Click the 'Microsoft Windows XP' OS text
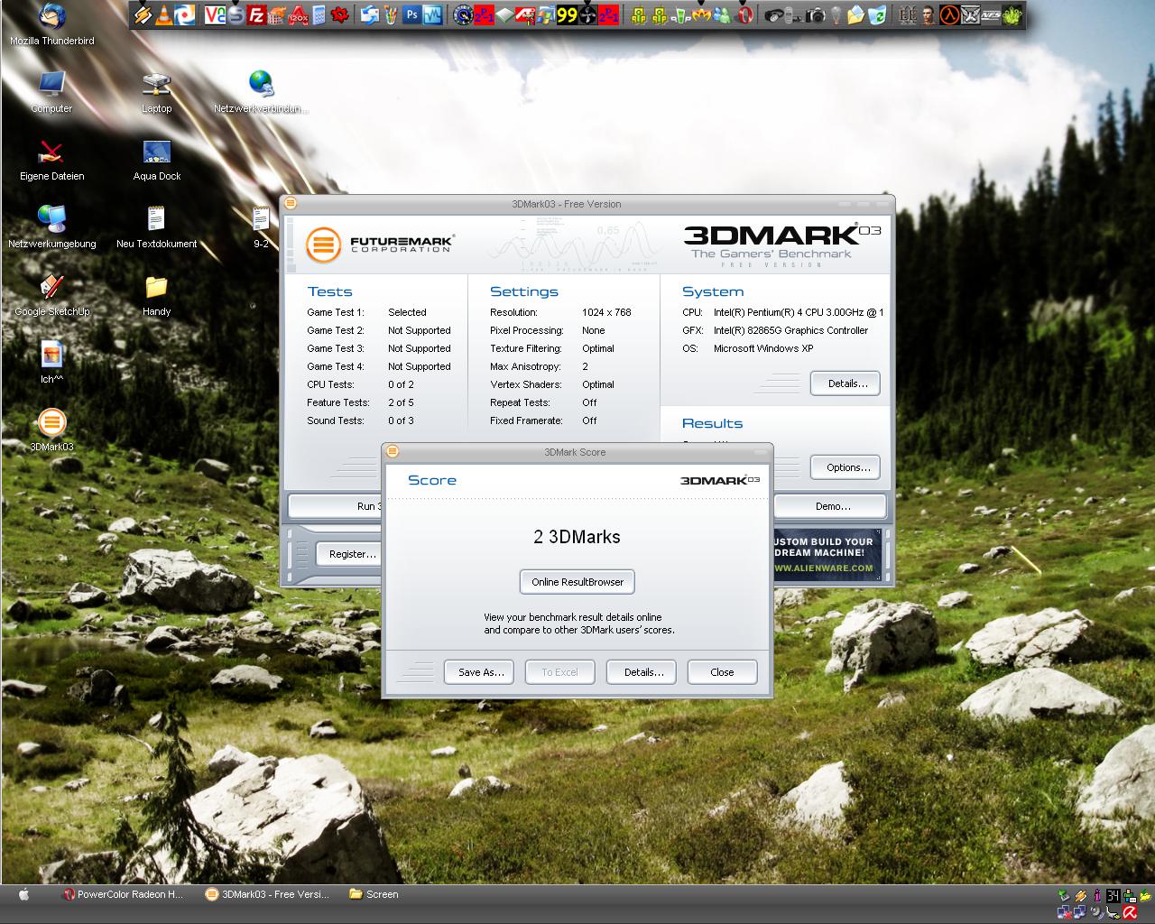This screenshot has height=924, width=1155. pyautogui.click(x=763, y=348)
